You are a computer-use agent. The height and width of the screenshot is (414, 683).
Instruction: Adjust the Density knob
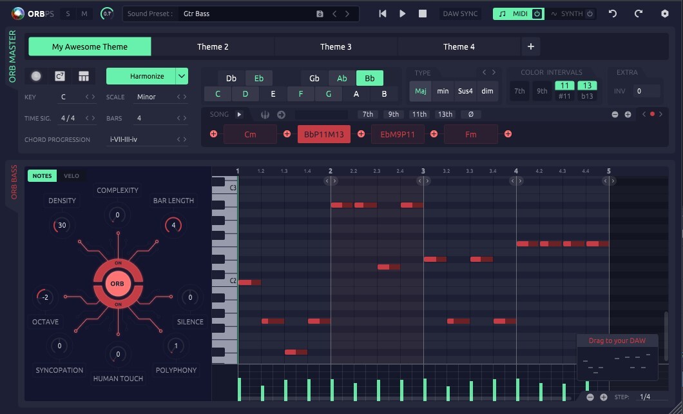pyautogui.click(x=62, y=225)
